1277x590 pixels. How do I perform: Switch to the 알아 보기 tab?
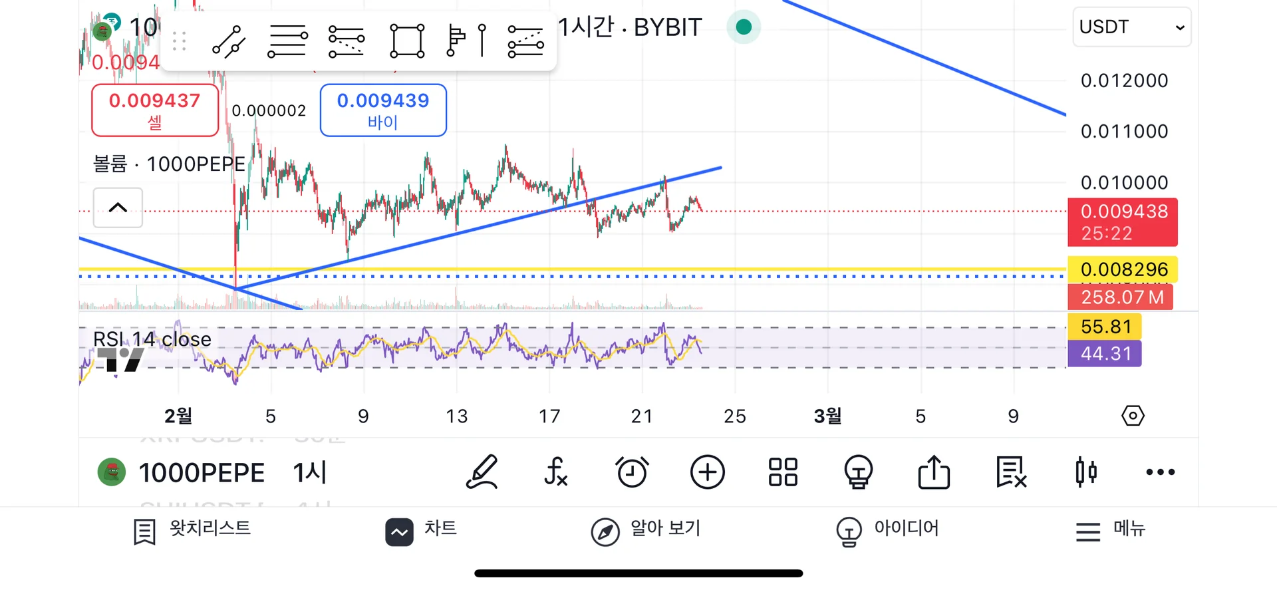tap(646, 531)
